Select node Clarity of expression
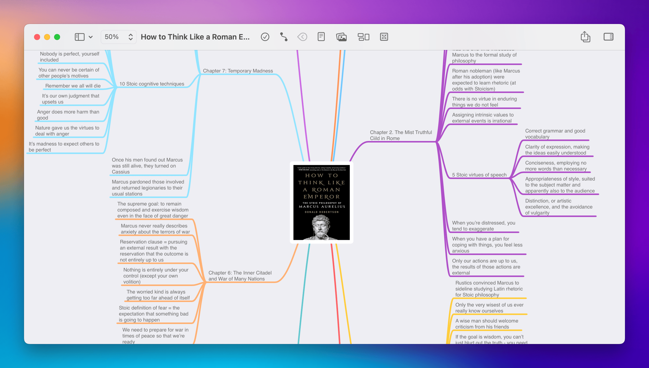This screenshot has height=368, width=649. coord(557,150)
